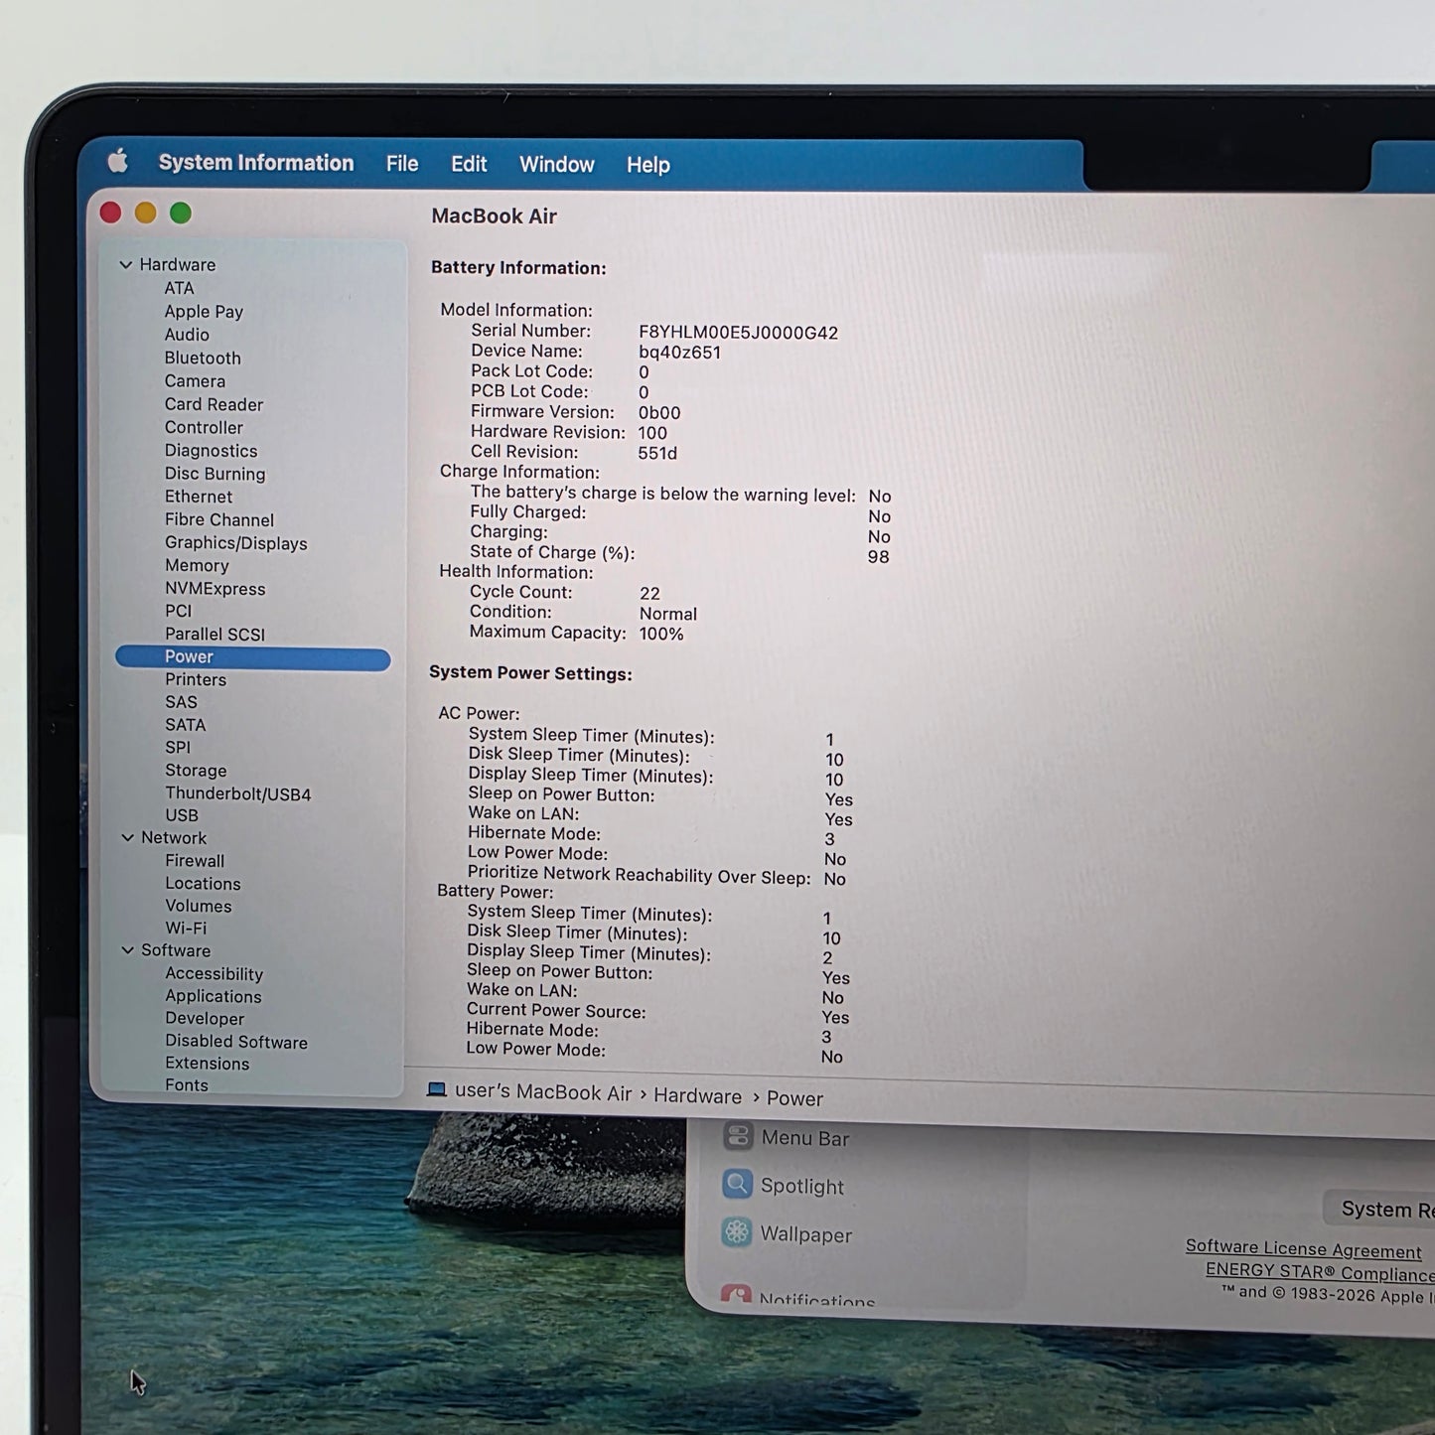Select Accessibility under Software
Screen dimensions: 1435x1435
(214, 973)
